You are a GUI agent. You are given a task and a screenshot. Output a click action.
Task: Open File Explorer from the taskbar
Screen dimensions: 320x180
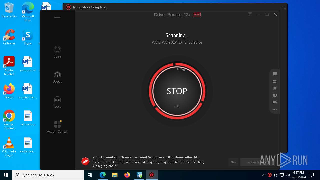pyautogui.click(x=115, y=175)
